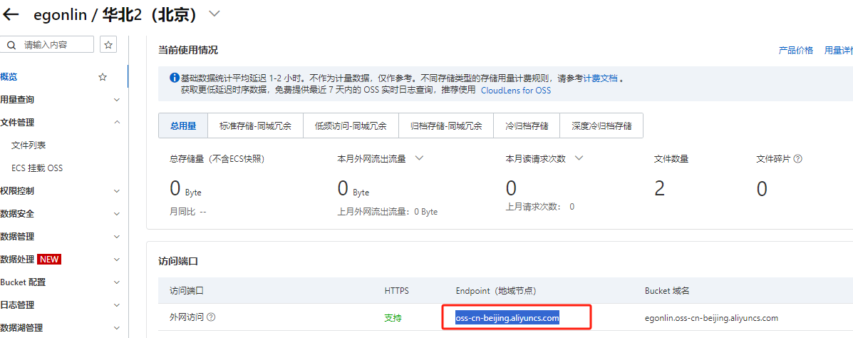Open the CloudLens for OSS link
This screenshot has width=853, height=338.
pyautogui.click(x=515, y=91)
